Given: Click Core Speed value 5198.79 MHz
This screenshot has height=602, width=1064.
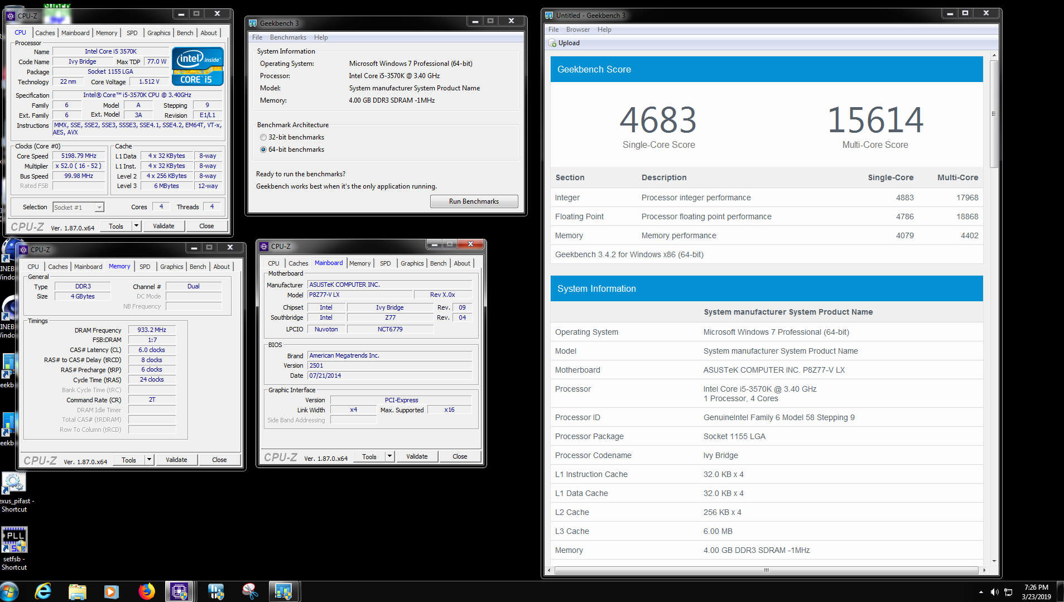Looking at the screenshot, I should pos(79,156).
